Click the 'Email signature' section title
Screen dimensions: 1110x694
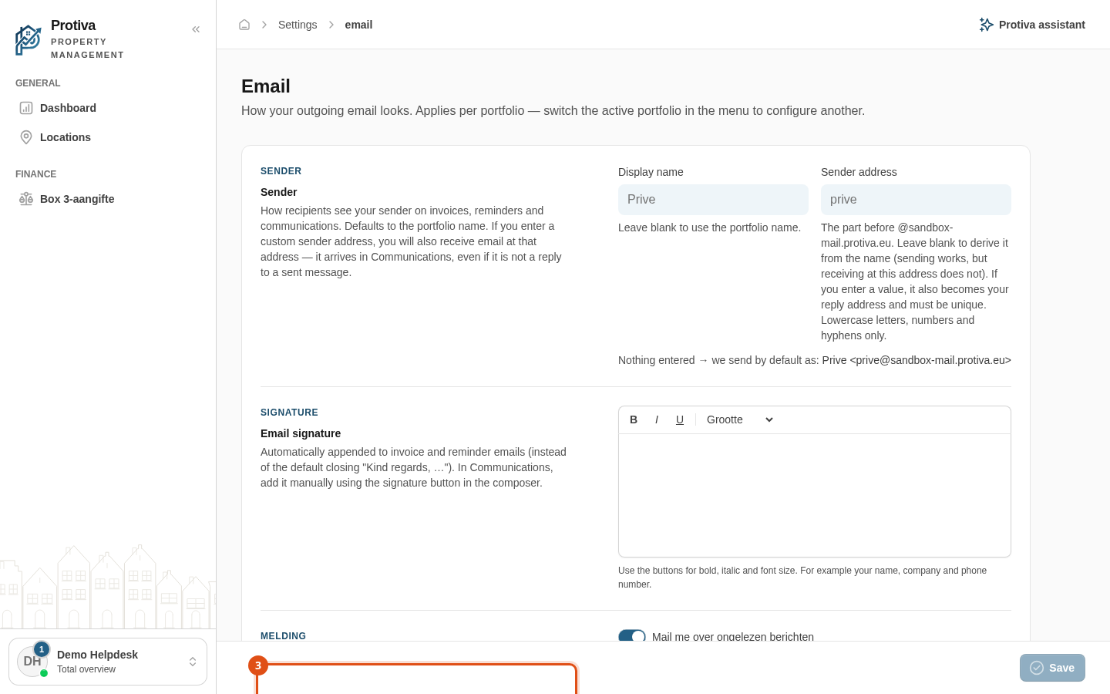(x=301, y=433)
